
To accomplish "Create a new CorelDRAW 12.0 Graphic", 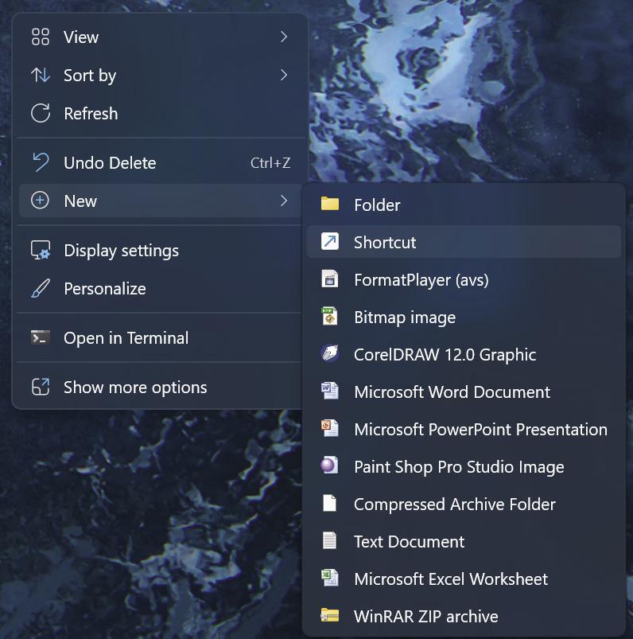I will pyautogui.click(x=464, y=354).
